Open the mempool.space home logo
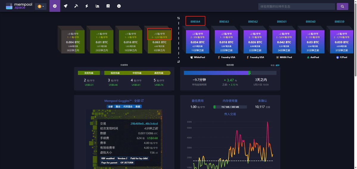The height and width of the screenshot is (169, 357). (x=19, y=6)
